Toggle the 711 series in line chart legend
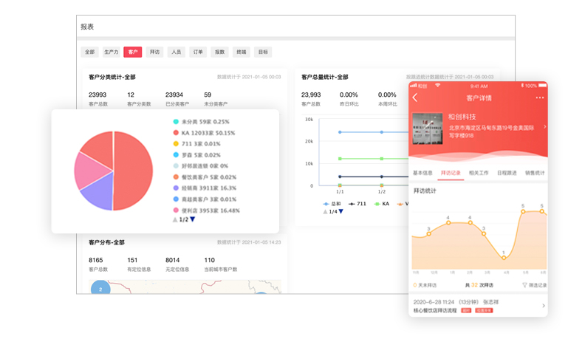585x339 pixels. (357, 203)
